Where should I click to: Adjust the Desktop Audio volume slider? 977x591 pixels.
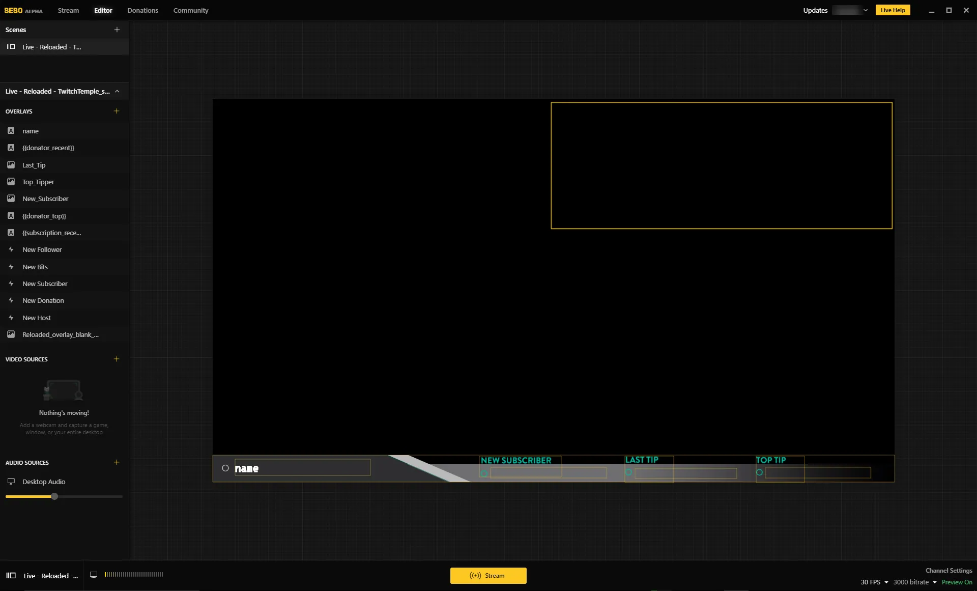tap(54, 496)
